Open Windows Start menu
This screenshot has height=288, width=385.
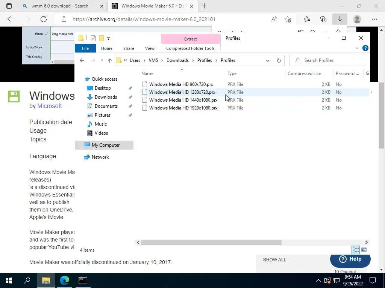9,280
